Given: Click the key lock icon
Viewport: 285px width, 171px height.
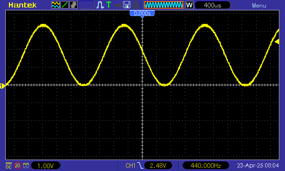Looking at the screenshot, I should (117, 5).
